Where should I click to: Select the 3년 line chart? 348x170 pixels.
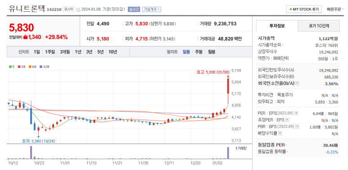click(89, 52)
